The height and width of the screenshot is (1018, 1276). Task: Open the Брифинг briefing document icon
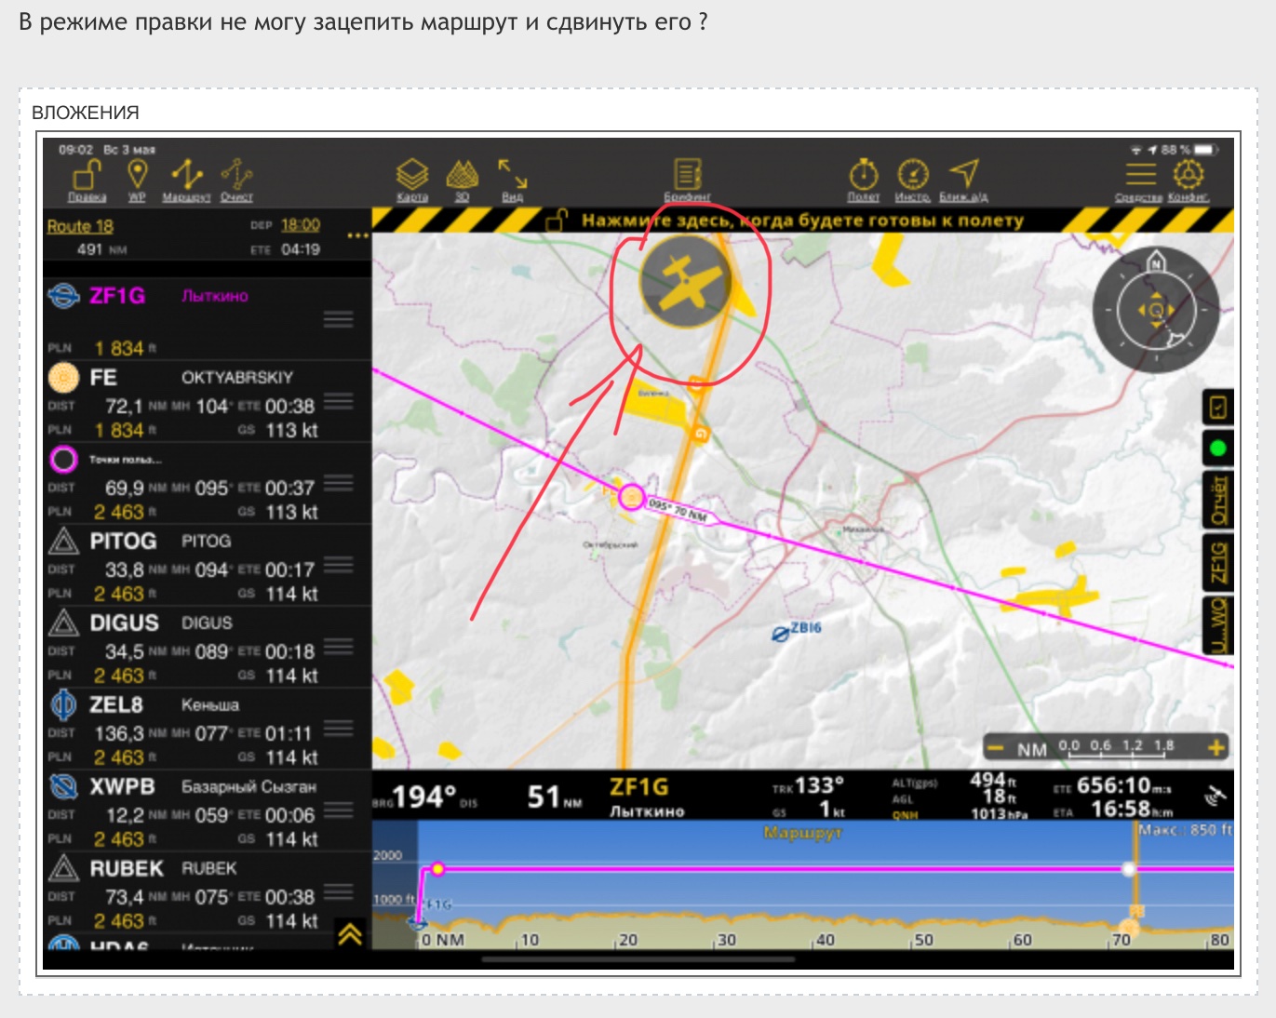pos(687,177)
